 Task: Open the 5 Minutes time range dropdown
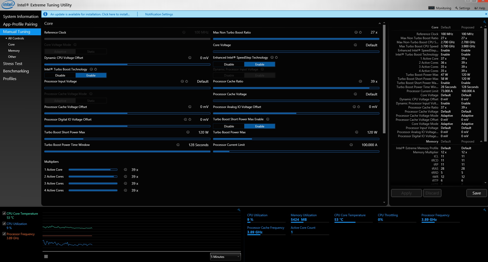tap(225, 257)
